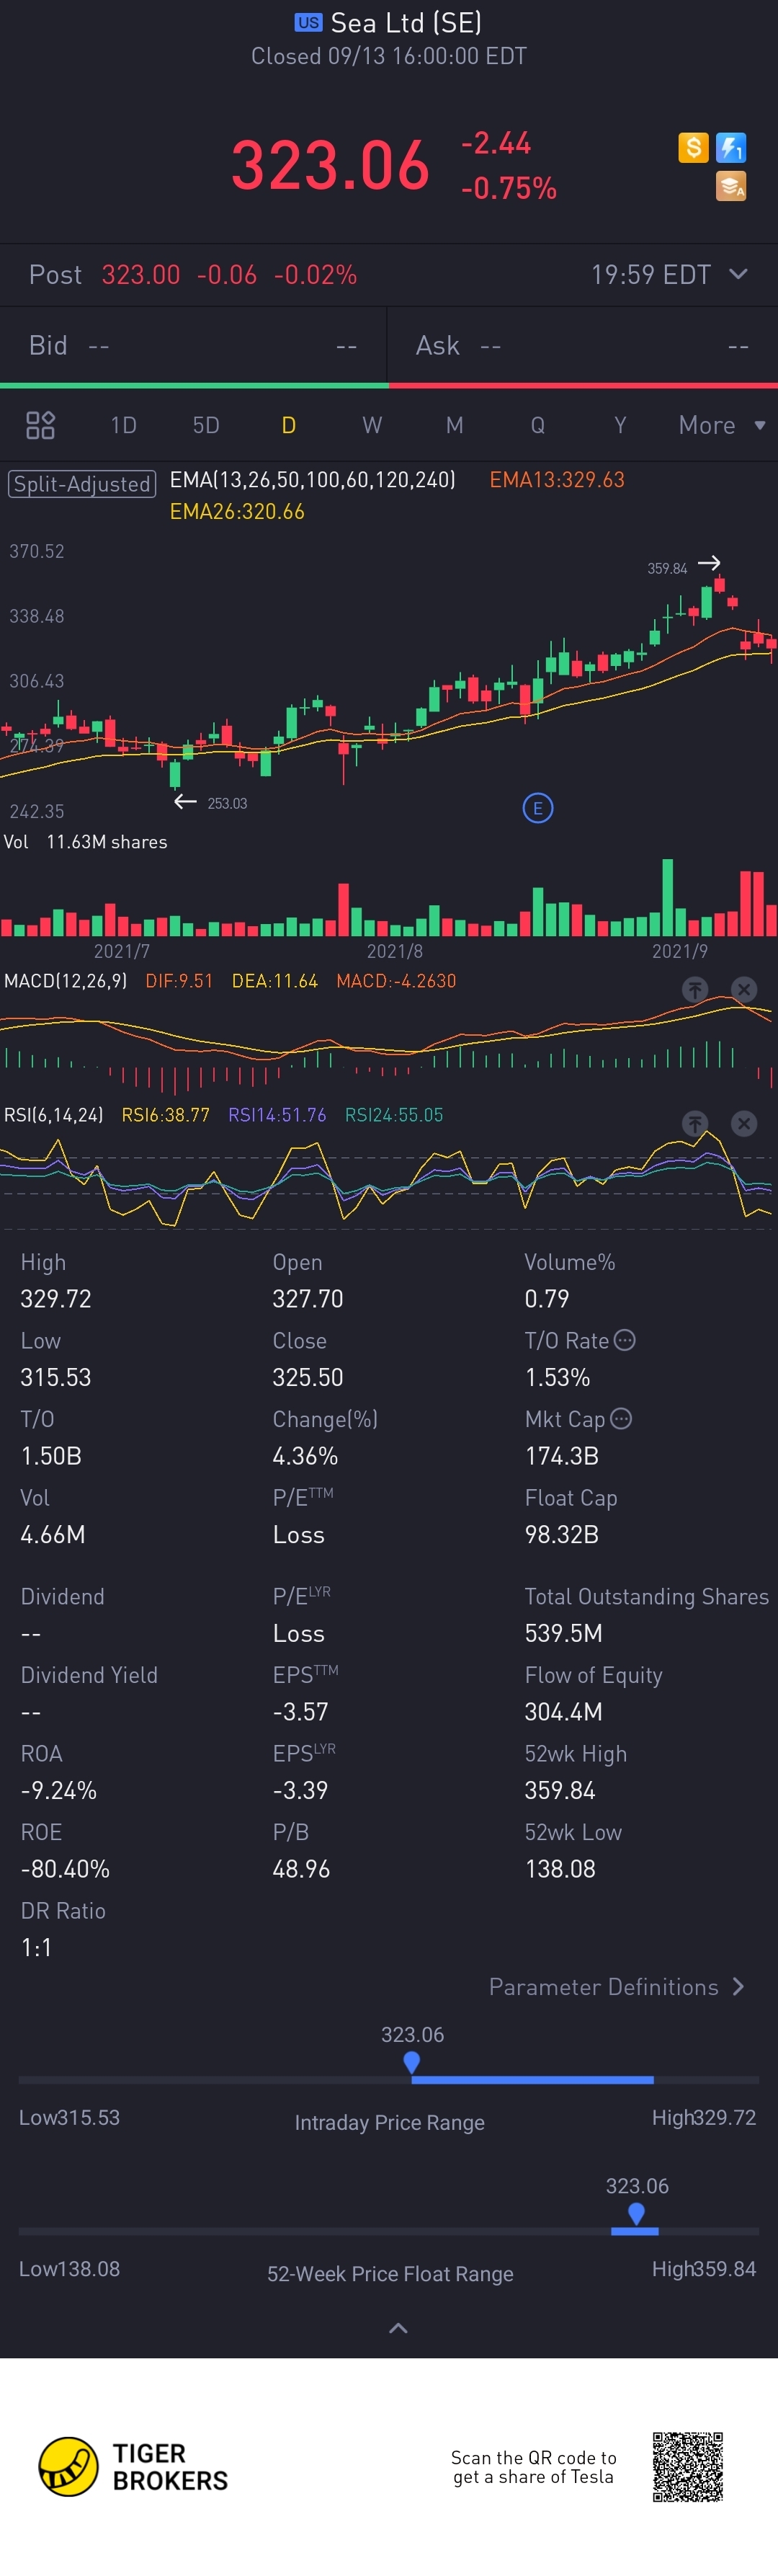Image resolution: width=778 pixels, height=2576 pixels.
Task: Open RSI(6,14,24) indicator settings
Action: click(x=53, y=1115)
